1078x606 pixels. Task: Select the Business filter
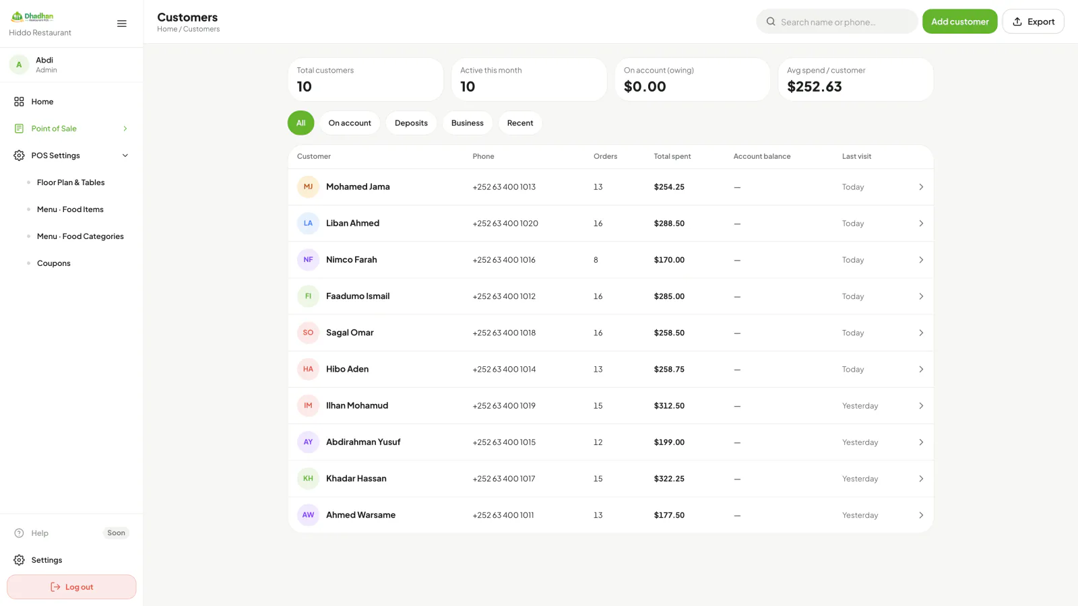coord(468,123)
